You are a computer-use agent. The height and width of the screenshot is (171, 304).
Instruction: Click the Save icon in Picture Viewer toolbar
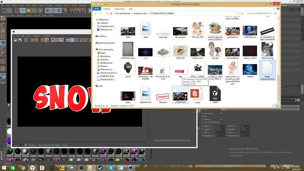pos(20,40)
